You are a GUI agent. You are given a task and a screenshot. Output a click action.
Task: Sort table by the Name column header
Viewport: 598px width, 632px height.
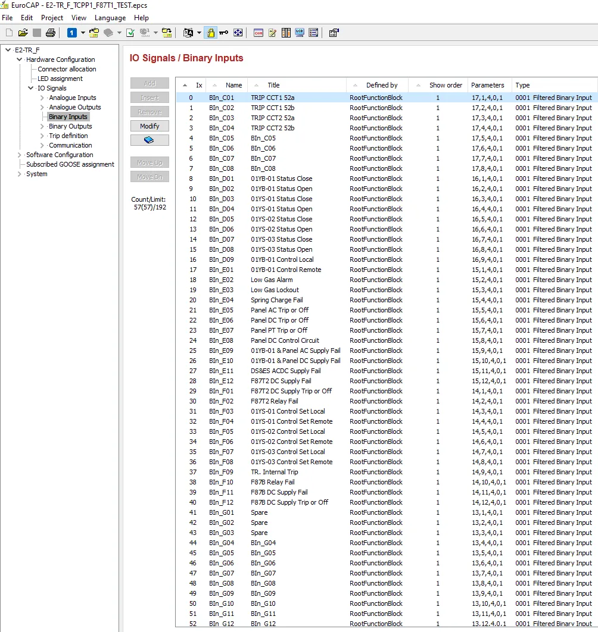(x=227, y=85)
